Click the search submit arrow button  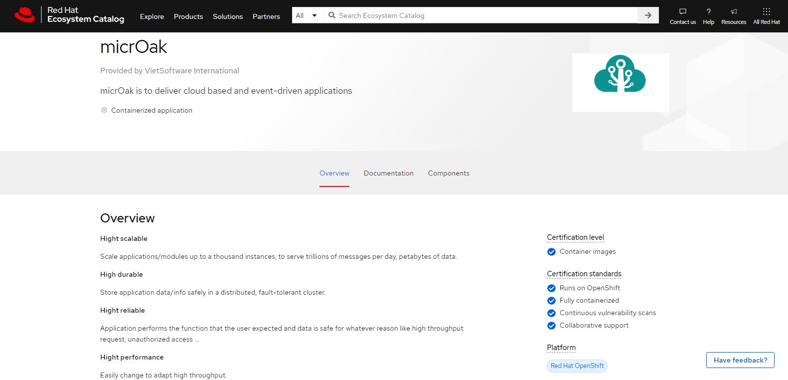coord(648,15)
